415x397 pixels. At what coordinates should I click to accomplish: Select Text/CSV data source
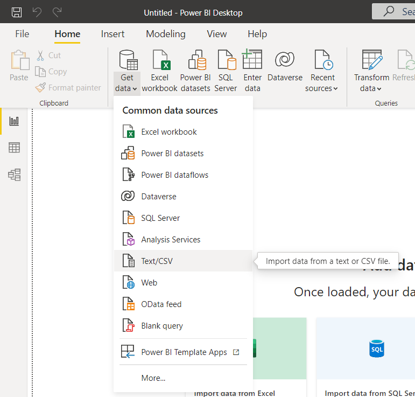(x=183, y=261)
